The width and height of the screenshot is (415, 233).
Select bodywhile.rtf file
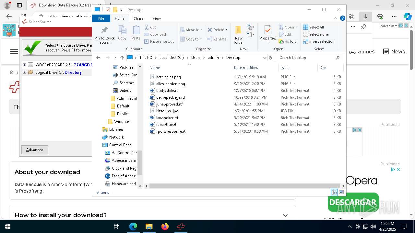tap(168, 91)
